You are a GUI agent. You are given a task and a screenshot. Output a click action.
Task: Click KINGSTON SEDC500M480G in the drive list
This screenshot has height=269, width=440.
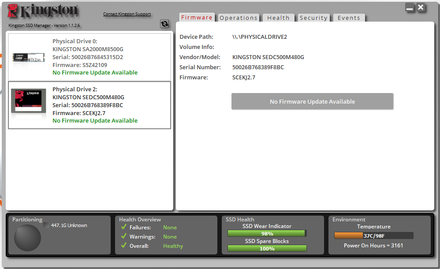[x=88, y=97]
